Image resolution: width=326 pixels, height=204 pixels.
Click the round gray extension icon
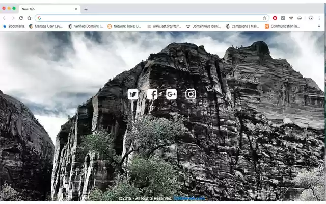[x=300, y=18]
